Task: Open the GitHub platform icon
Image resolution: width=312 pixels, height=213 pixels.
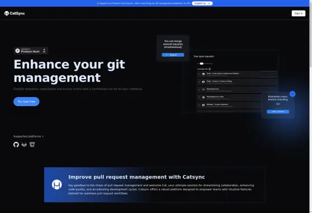Action: [x=16, y=144]
